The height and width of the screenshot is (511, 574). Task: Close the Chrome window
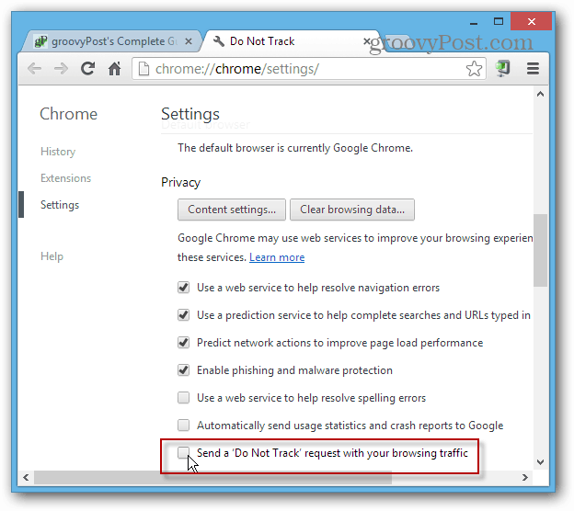[531, 21]
